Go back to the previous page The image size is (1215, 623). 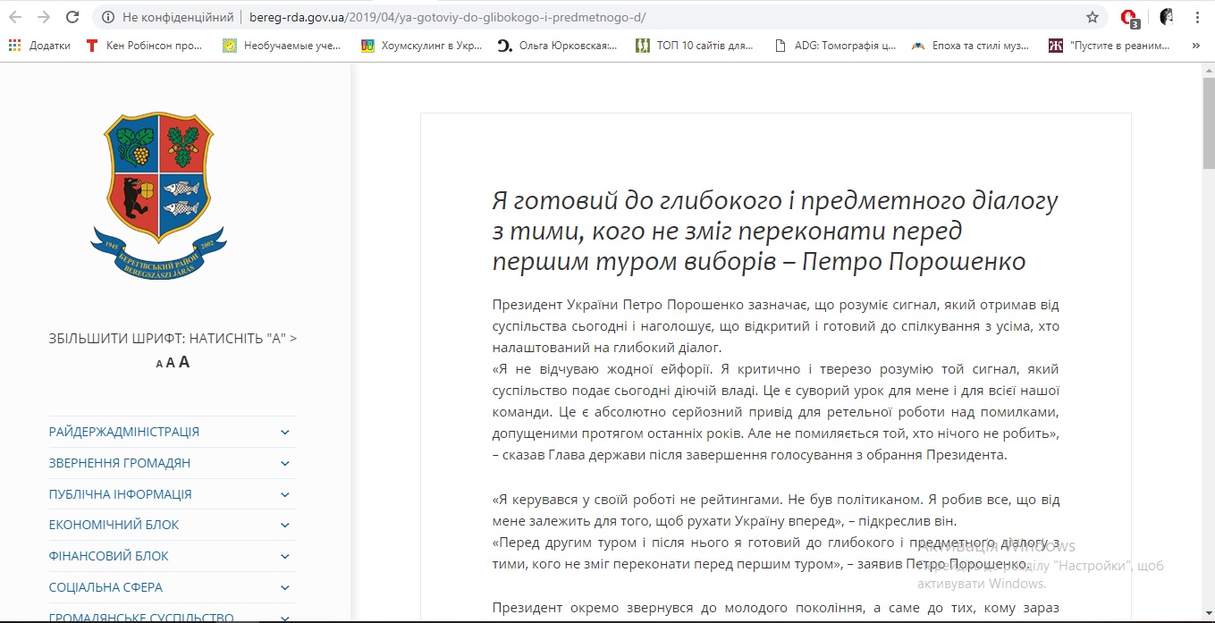point(15,17)
